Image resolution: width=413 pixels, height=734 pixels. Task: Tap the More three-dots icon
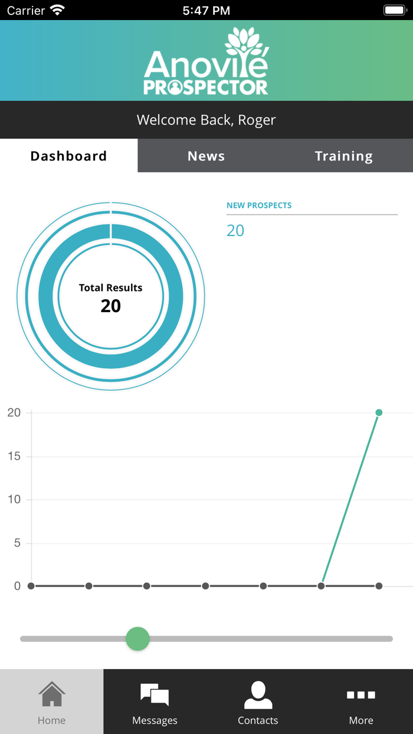pyautogui.click(x=361, y=695)
